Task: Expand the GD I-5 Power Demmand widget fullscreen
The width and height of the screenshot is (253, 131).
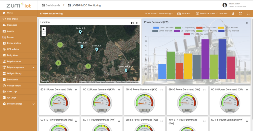Action: point(204,90)
